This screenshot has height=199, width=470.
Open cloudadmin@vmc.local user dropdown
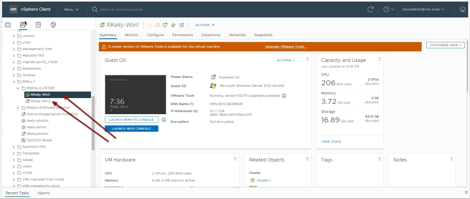[423, 9]
